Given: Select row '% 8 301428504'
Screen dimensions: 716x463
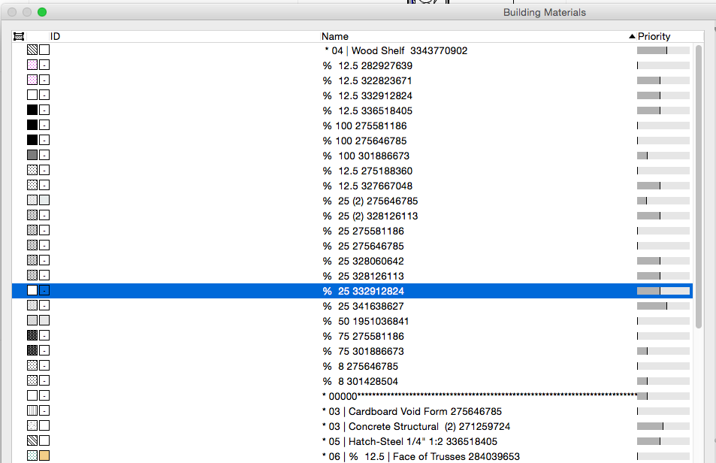Looking at the screenshot, I should (352, 381).
